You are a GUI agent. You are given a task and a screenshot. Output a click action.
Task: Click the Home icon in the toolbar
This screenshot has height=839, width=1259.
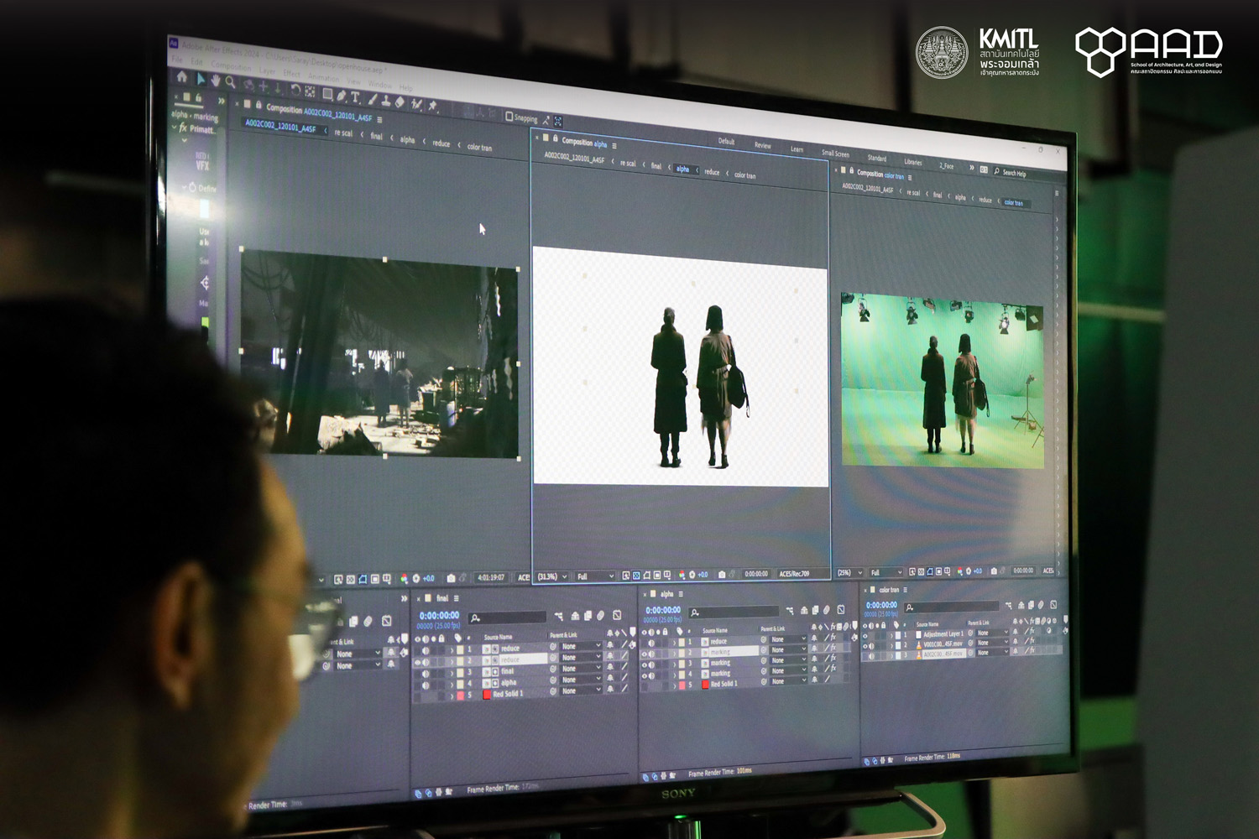click(x=182, y=76)
